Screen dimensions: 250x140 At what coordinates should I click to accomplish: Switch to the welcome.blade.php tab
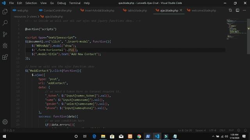point(204,10)
